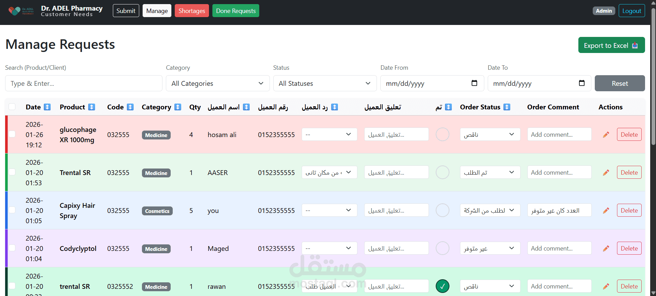This screenshot has height=296, width=656.
Task: Open order status dropdown تم الطلب for AASER
Action: point(490,172)
